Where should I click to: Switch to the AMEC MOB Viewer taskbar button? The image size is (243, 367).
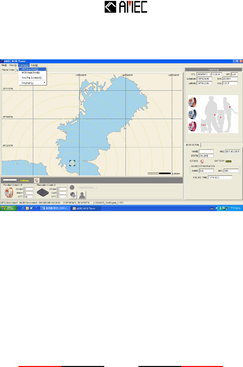(x=86, y=208)
